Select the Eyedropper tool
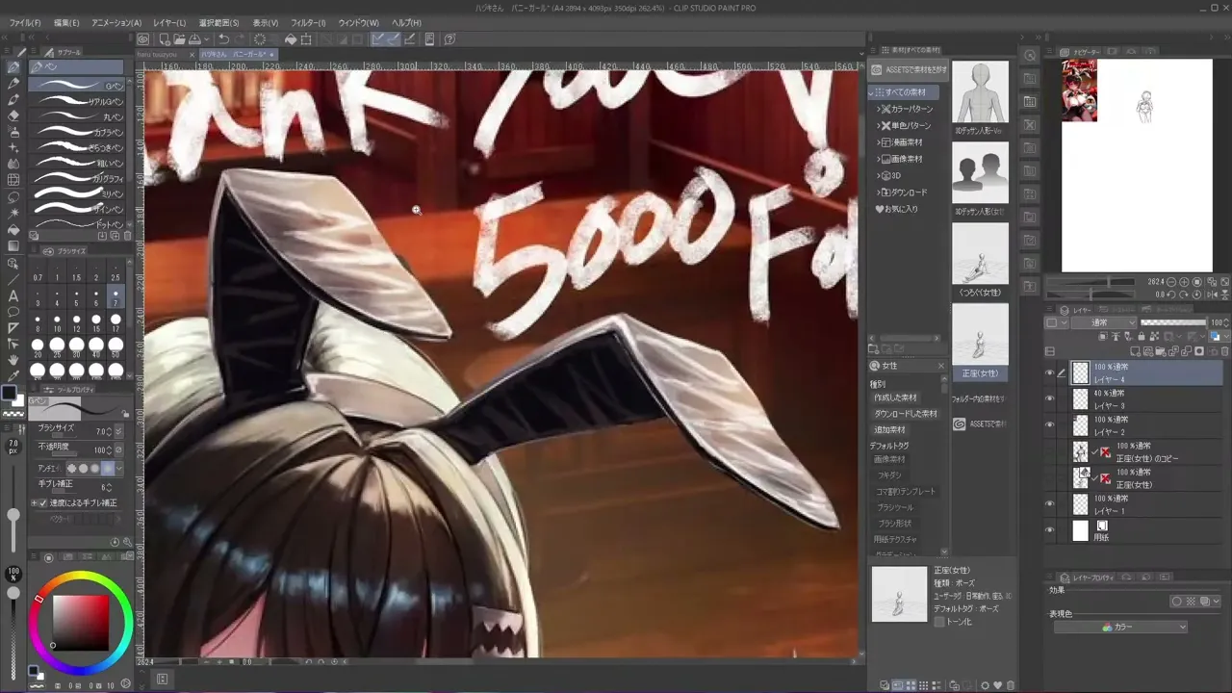 point(13,376)
